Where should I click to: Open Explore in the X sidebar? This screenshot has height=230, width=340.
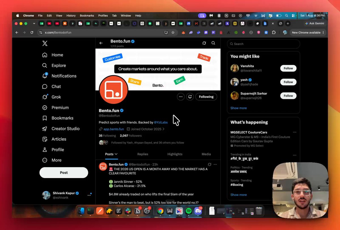54,66
